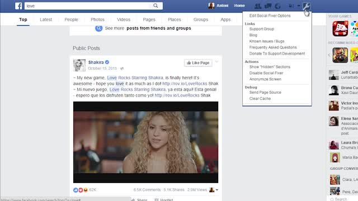The width and height of the screenshot is (358, 201).
Task: Click the Like Page button
Action: pos(198,63)
